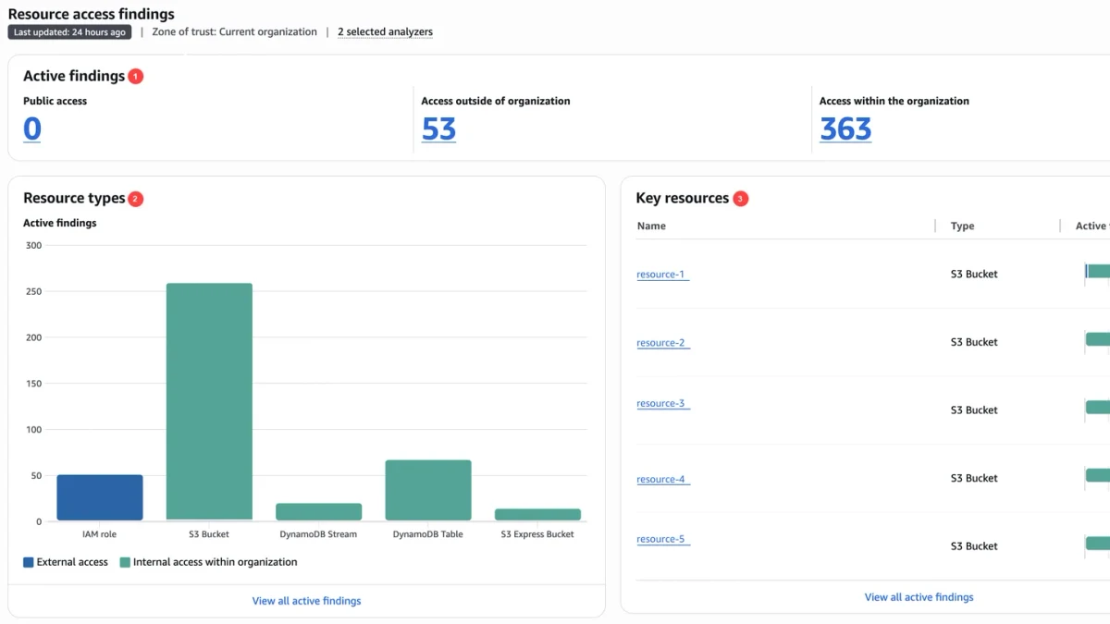Screen dimensions: 1110x624
Task: Click the "Internal access within organization" legend text
Action: [216, 562]
